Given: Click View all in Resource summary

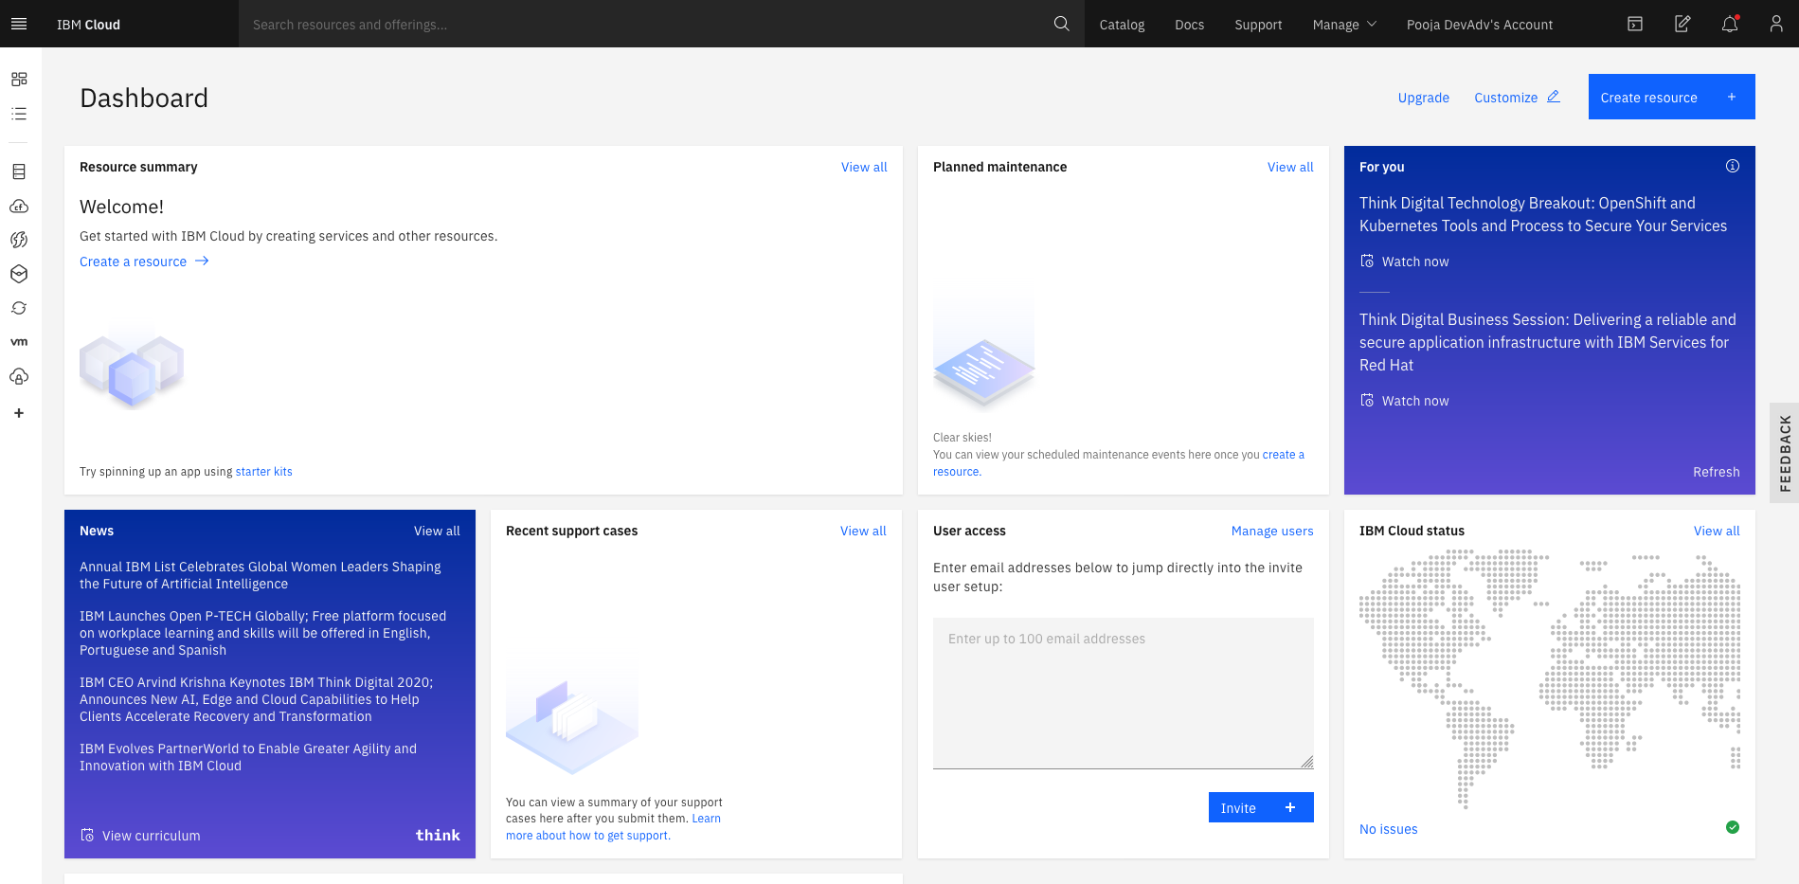Looking at the screenshot, I should pyautogui.click(x=864, y=167).
